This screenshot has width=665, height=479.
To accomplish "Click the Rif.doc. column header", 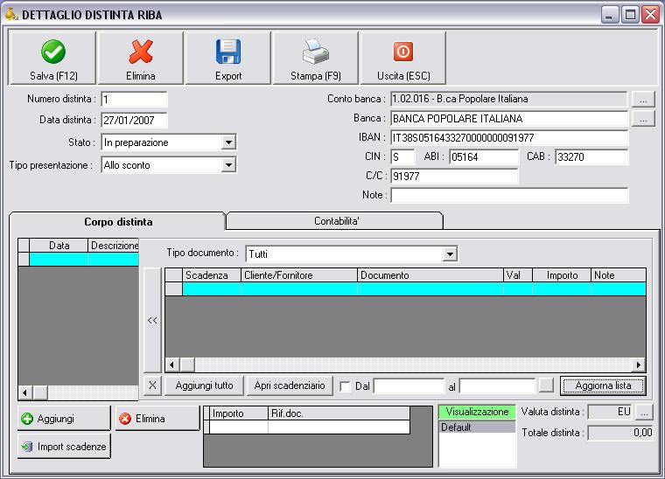I will coord(339,413).
